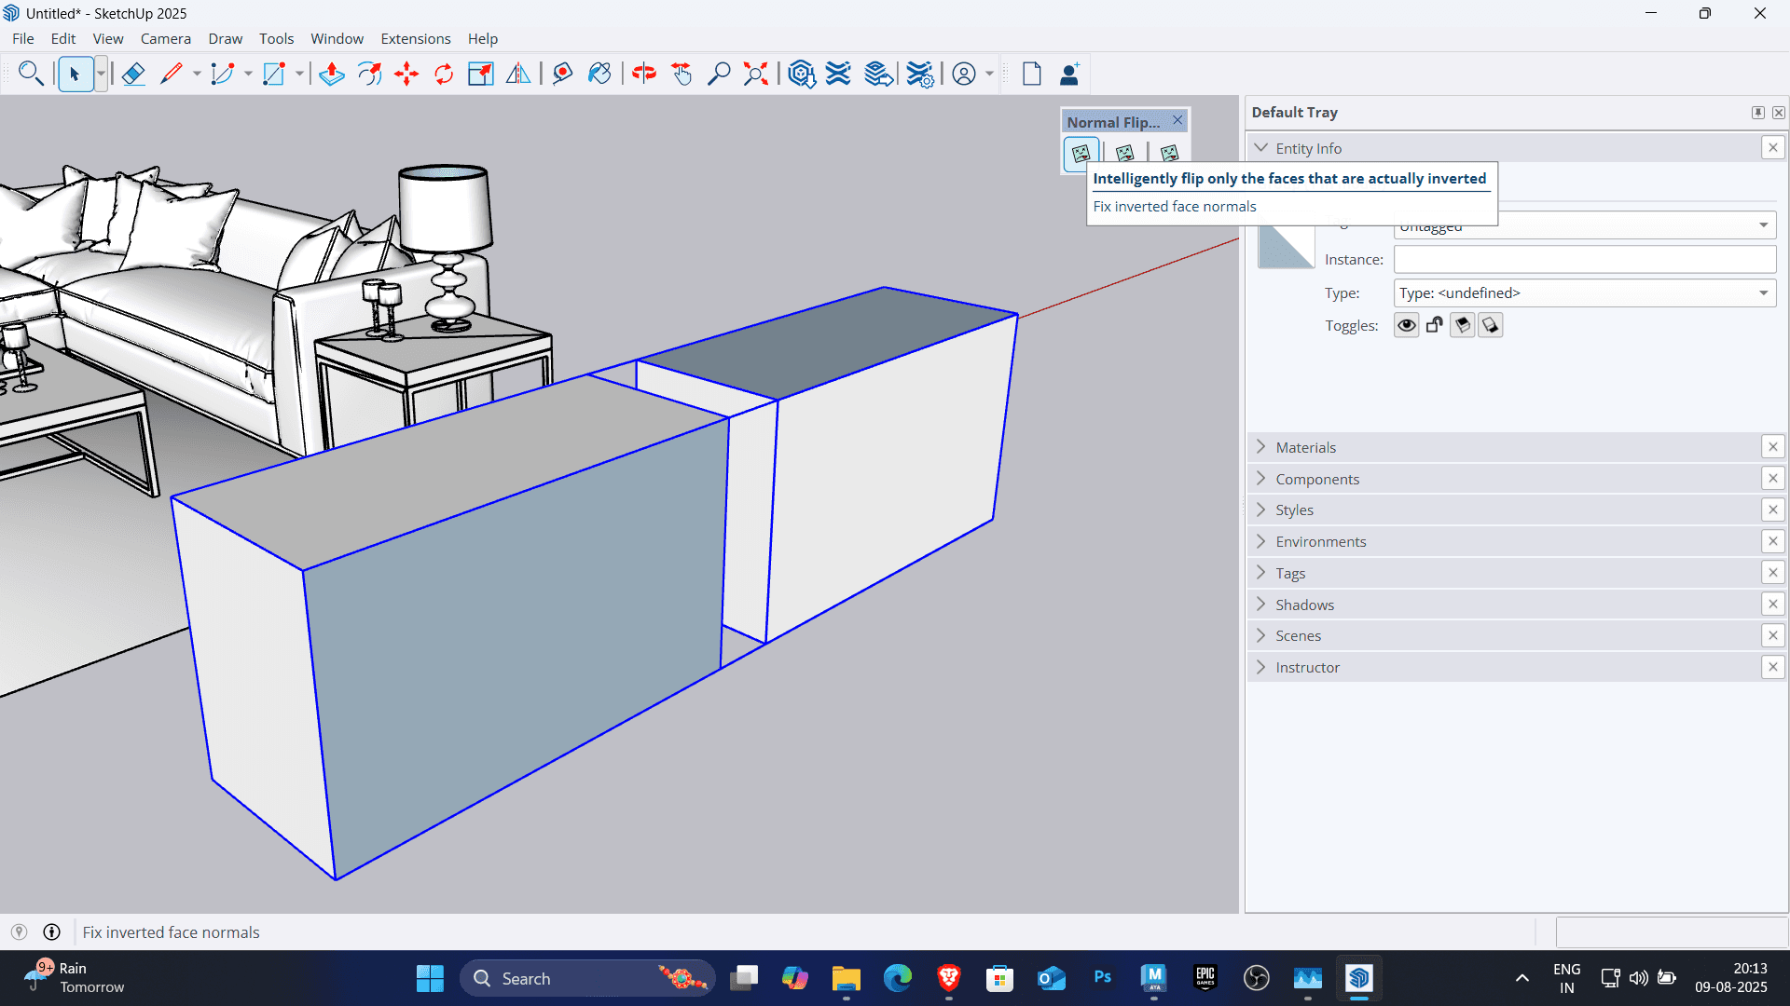The width and height of the screenshot is (1790, 1006).
Task: Click the Zoom Extents icon
Action: coord(755,74)
